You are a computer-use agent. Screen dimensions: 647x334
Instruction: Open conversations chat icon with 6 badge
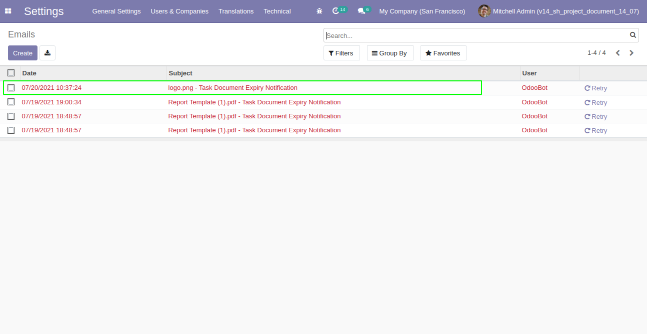[x=364, y=10]
